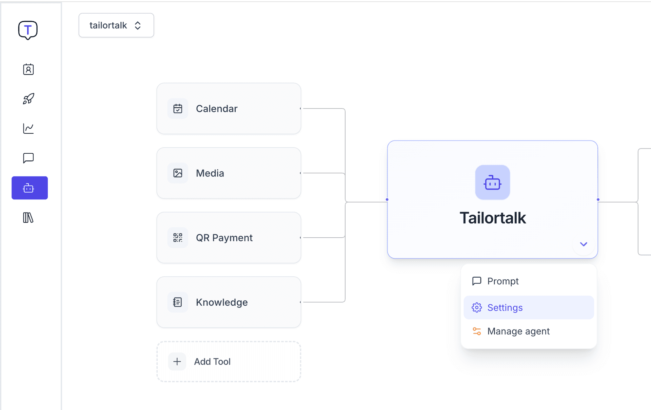Open the contacts sidebar icon

tap(28, 69)
